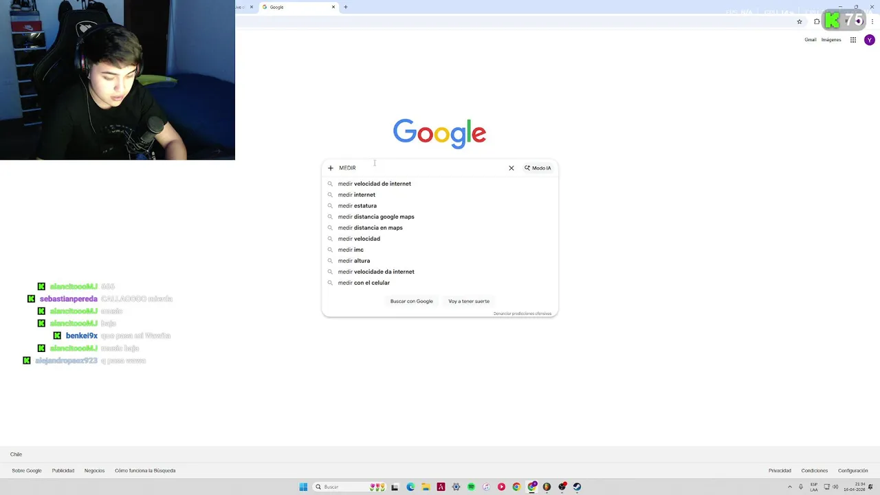This screenshot has height=495, width=880.
Task: Open Negocios footer link
Action: pos(95,471)
